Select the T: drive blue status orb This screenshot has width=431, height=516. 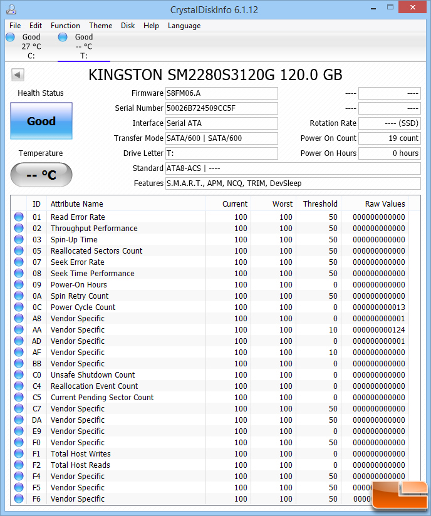click(63, 37)
